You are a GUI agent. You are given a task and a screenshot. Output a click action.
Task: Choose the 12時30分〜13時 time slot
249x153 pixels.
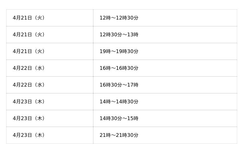119,35
